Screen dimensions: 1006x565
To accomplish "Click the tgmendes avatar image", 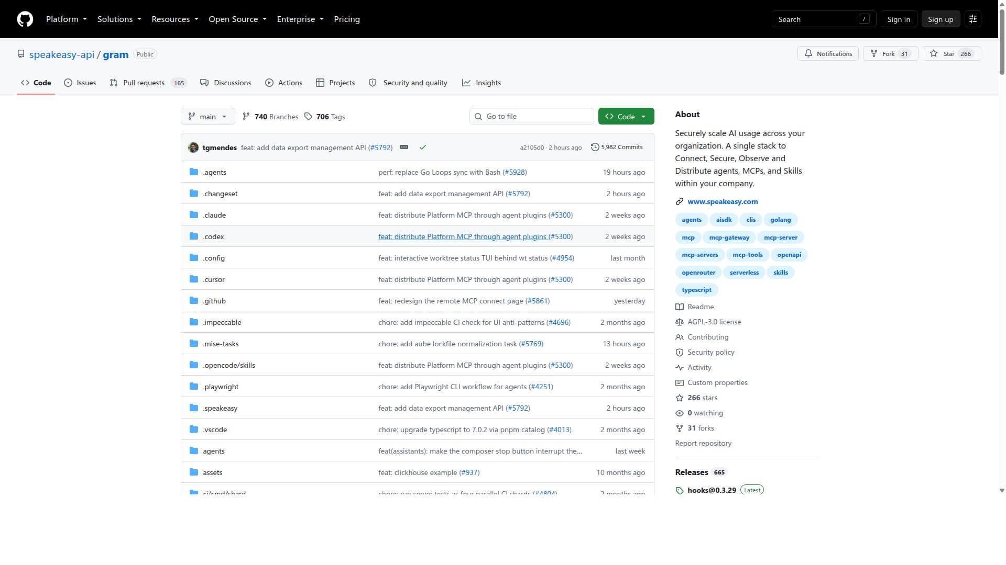I will pyautogui.click(x=193, y=148).
